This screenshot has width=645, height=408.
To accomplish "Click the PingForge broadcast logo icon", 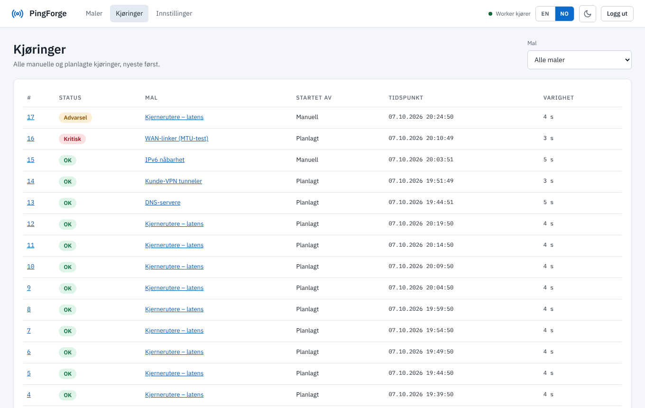I will 18,14.
